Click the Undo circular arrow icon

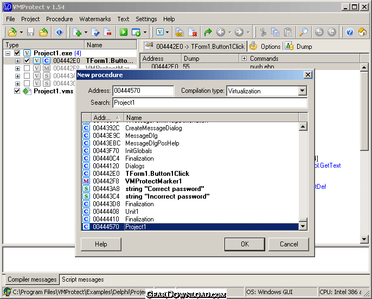point(319,32)
